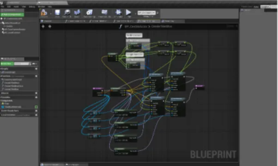Collapse the Variables section
This screenshot has height=166, width=278.
(1, 97)
